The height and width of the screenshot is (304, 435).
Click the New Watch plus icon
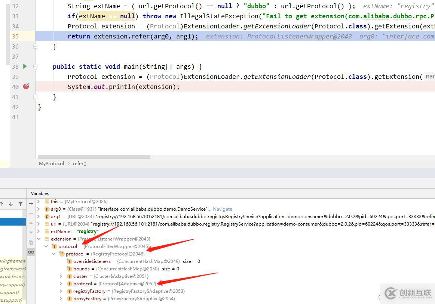pyautogui.click(x=31, y=204)
